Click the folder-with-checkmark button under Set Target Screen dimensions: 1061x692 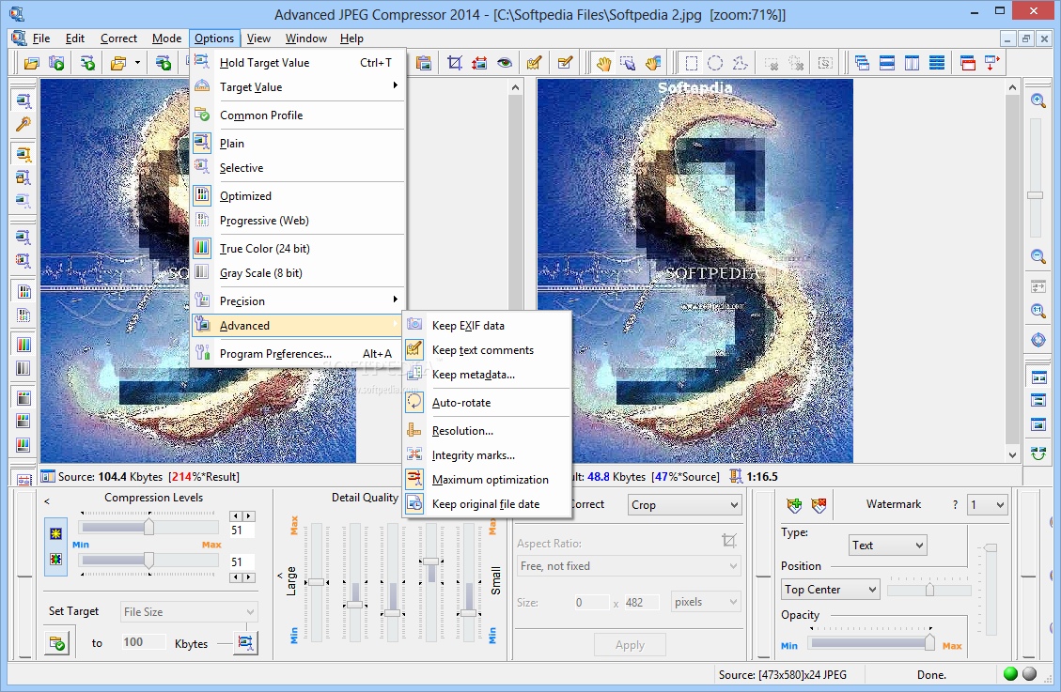pyautogui.click(x=56, y=642)
